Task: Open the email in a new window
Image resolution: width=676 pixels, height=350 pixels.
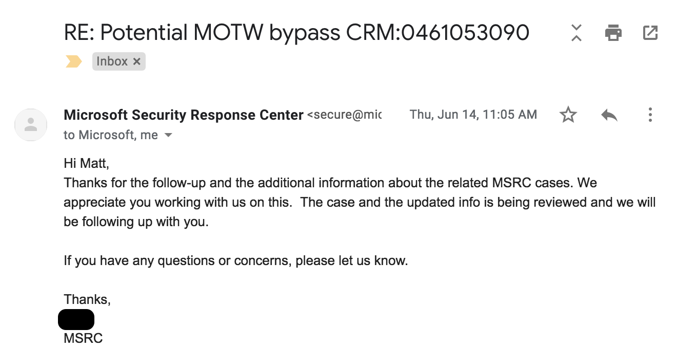Action: 650,33
